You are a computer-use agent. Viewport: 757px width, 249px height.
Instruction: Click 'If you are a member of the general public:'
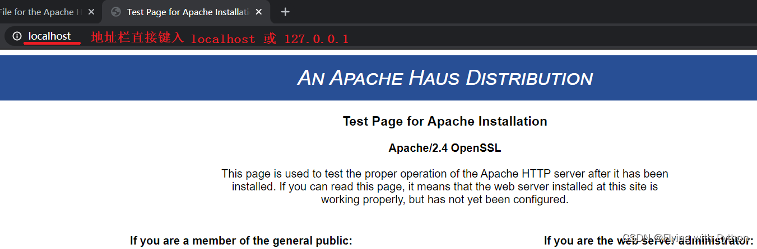[x=241, y=241]
